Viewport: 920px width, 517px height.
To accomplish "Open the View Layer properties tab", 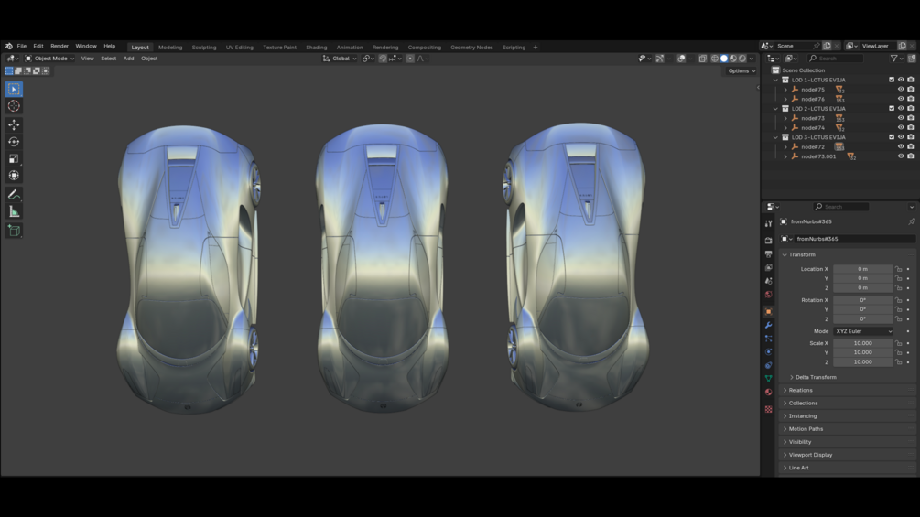I will tap(769, 267).
